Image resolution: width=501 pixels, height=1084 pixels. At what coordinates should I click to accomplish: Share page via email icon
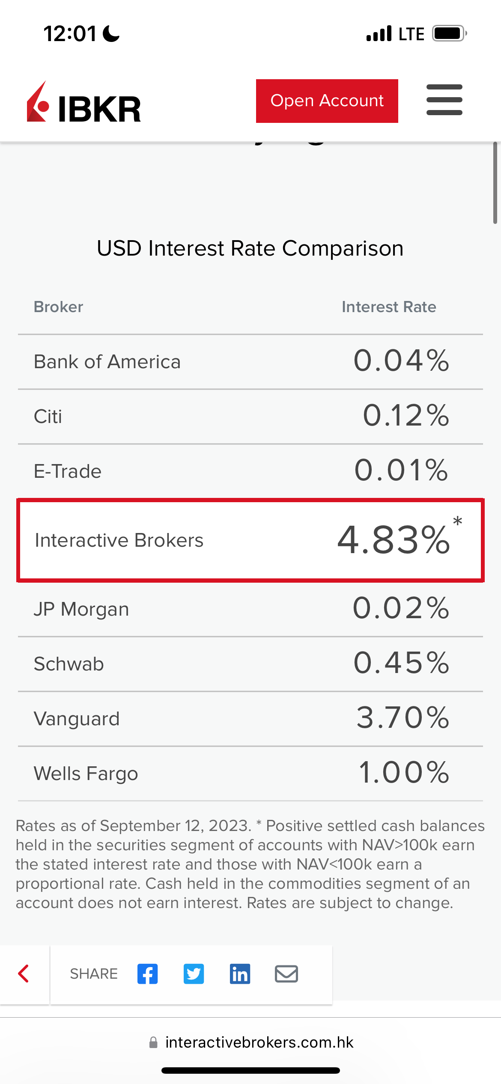click(x=286, y=974)
